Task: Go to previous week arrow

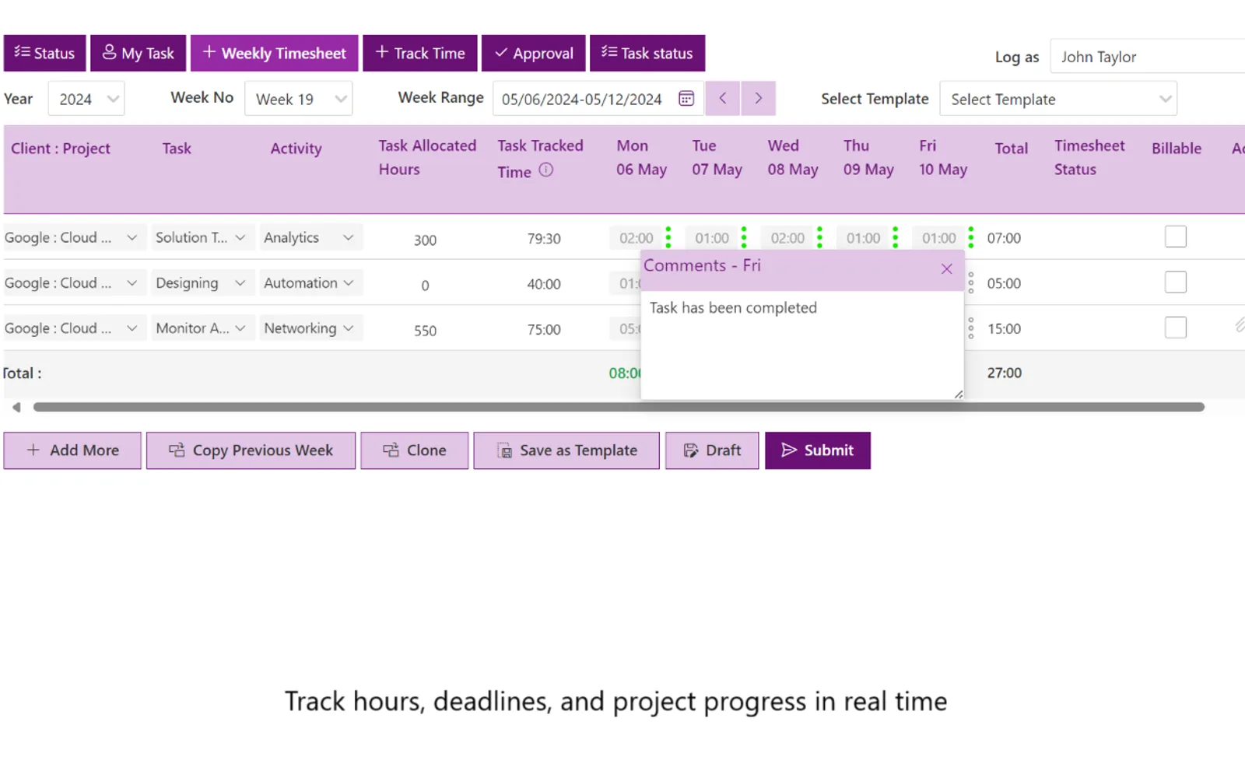Action: point(723,98)
